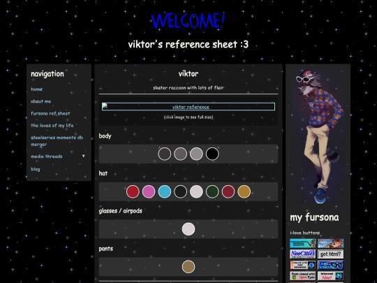Visit 'the loves of my life' page
This screenshot has height=283, width=377.
[52, 125]
